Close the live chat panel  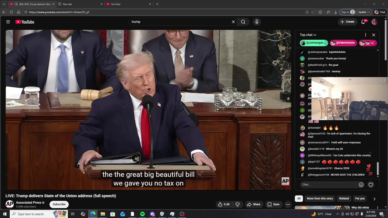tap(374, 35)
